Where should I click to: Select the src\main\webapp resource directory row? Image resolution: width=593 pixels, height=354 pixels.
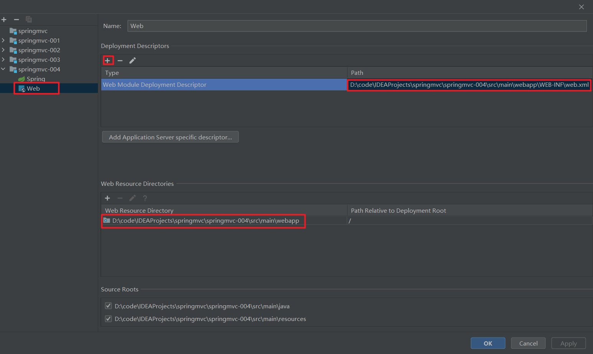224,221
